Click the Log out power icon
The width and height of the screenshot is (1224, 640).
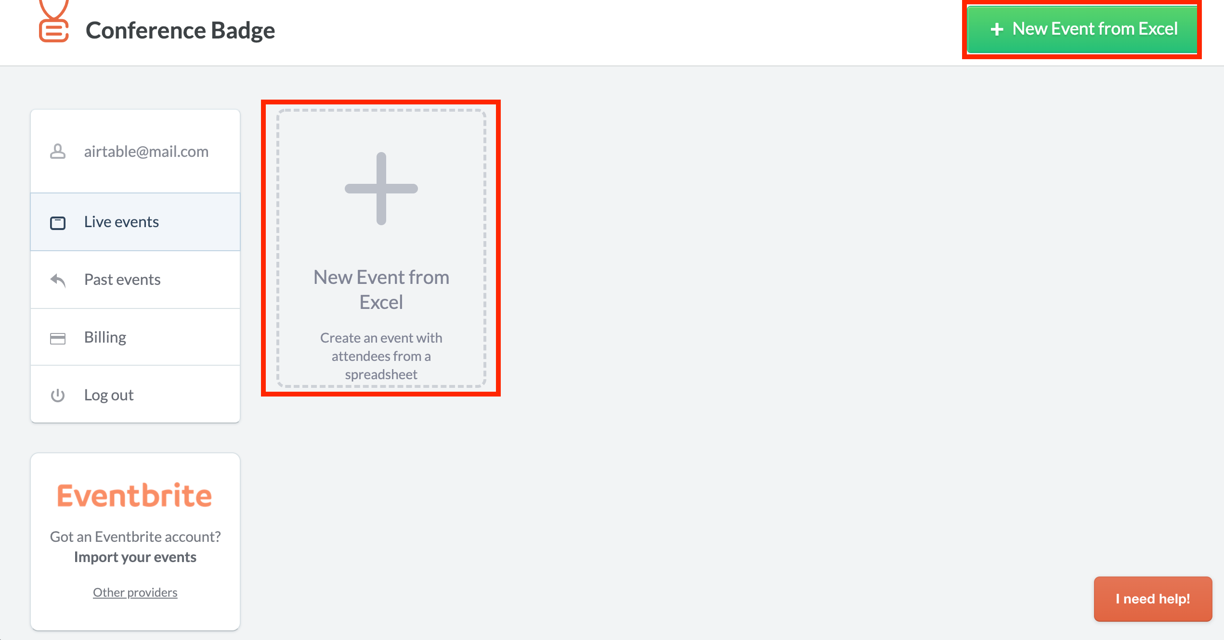58,395
